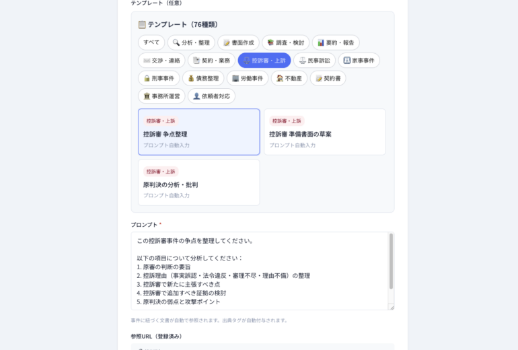The height and width of the screenshot is (350, 518).
Task: Choose the 契約書 category chip
Action: [328, 78]
